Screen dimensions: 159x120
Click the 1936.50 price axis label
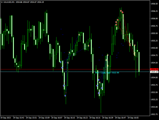click(x=154, y=4)
